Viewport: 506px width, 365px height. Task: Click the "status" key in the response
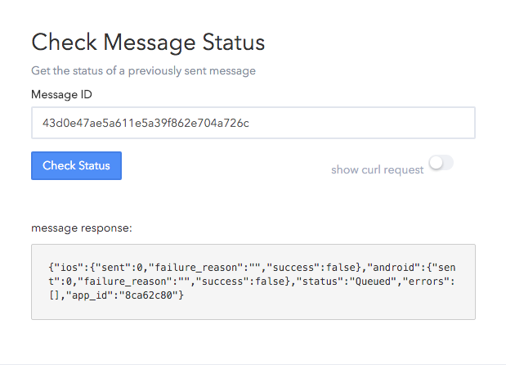coord(320,282)
